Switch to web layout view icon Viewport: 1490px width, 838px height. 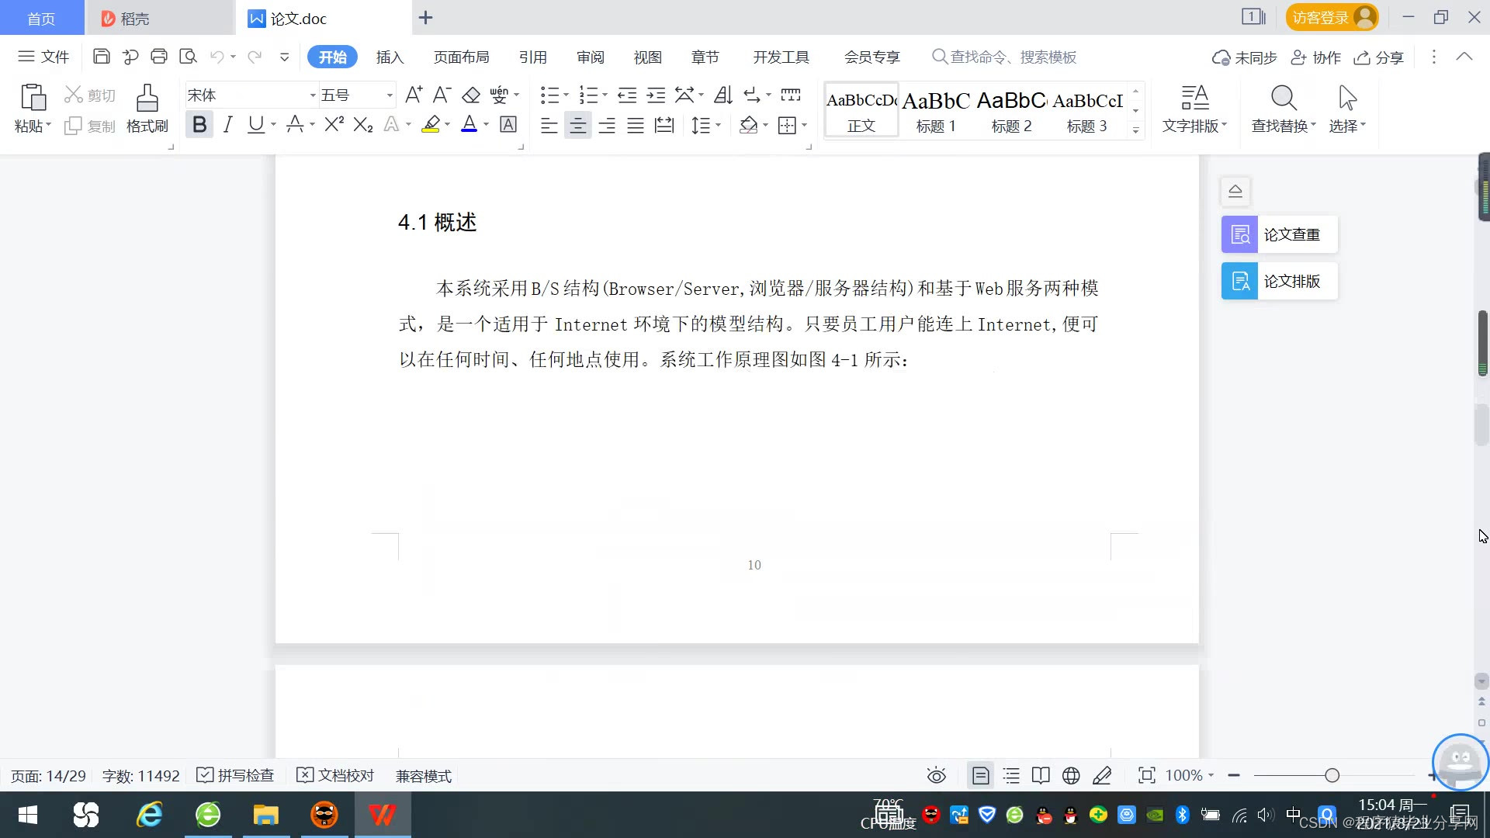[1071, 775]
